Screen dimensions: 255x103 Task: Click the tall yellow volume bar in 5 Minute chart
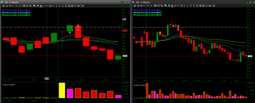click(62, 90)
